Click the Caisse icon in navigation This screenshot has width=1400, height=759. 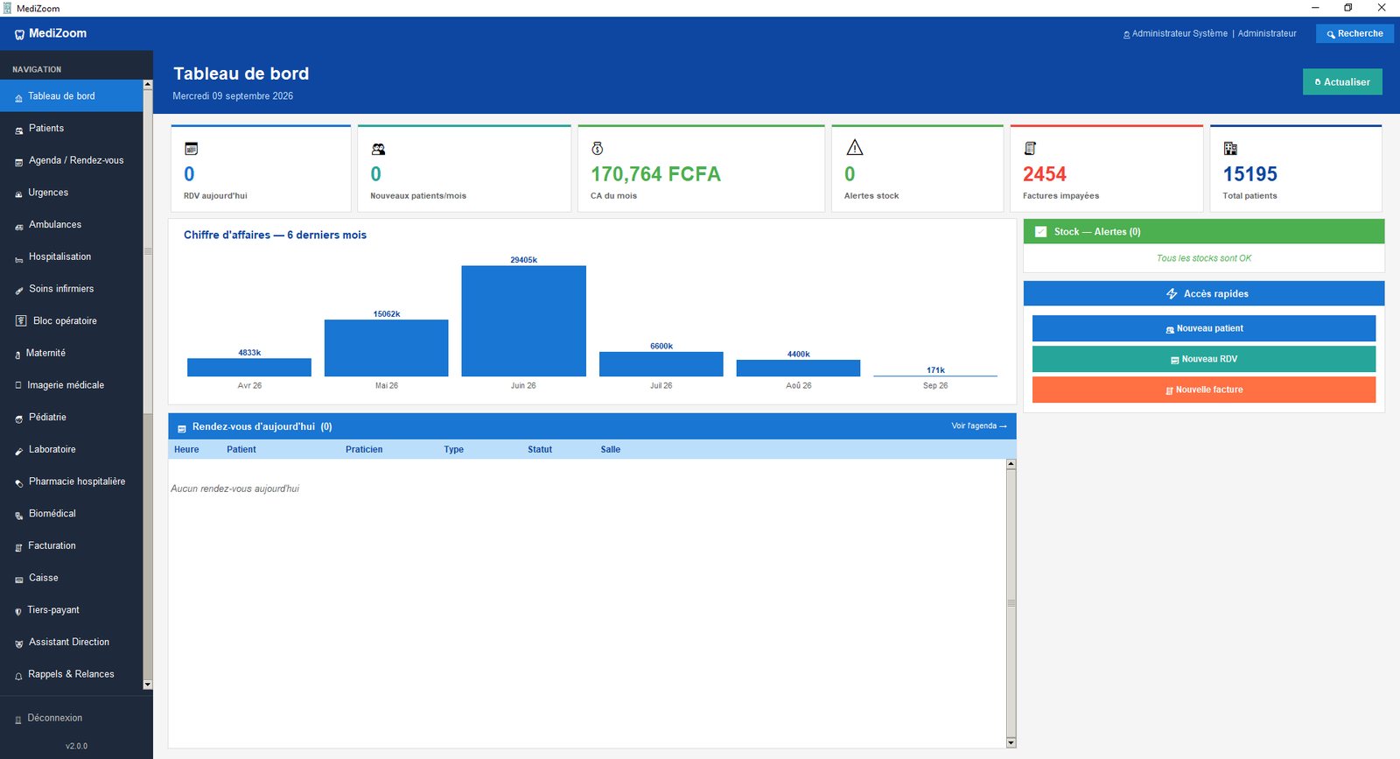pos(19,579)
